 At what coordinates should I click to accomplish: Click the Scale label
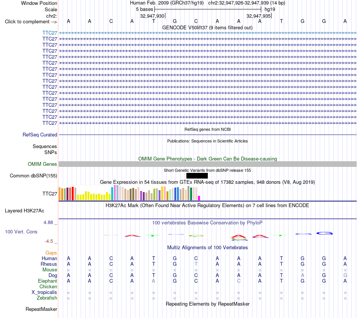[51, 9]
